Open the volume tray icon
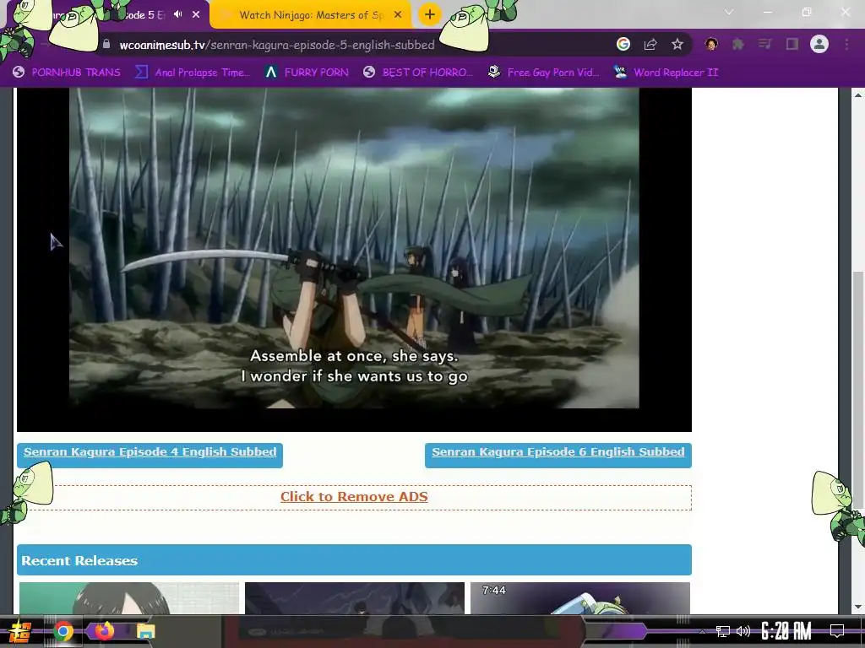 (743, 631)
